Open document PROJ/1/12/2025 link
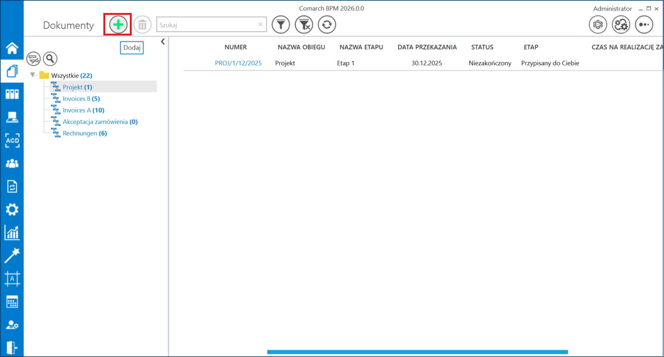 click(x=238, y=63)
